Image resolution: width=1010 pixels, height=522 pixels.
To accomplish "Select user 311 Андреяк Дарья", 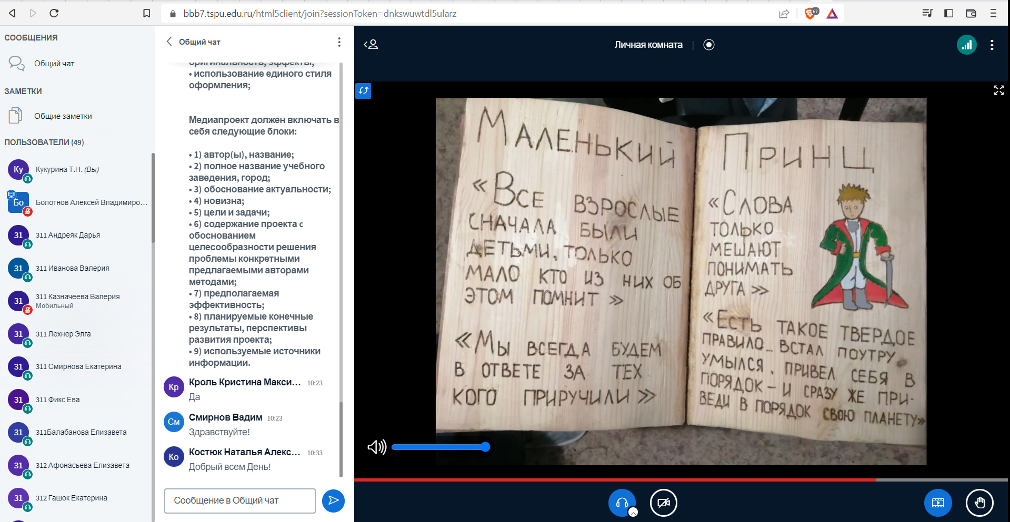I will [x=77, y=235].
